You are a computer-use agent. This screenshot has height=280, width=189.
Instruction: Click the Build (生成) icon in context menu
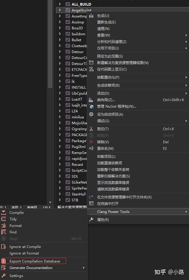pyautogui.click(x=91, y=15)
